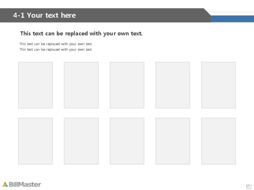254x190 pixels.
Task: Select the first placeholder box in bottom row
Action: (35, 141)
